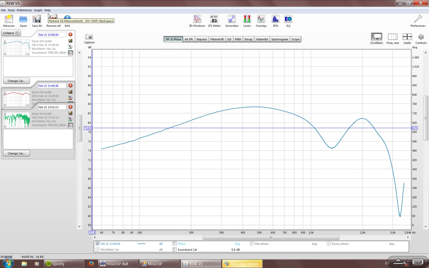Screen dimensions: 429x268
Task: Click name field feb 21 15:49:36
Action: coord(52,85)
